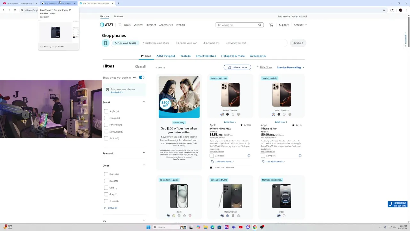Click the Order Now phone call badge
The width and height of the screenshot is (410, 231).
(398, 204)
